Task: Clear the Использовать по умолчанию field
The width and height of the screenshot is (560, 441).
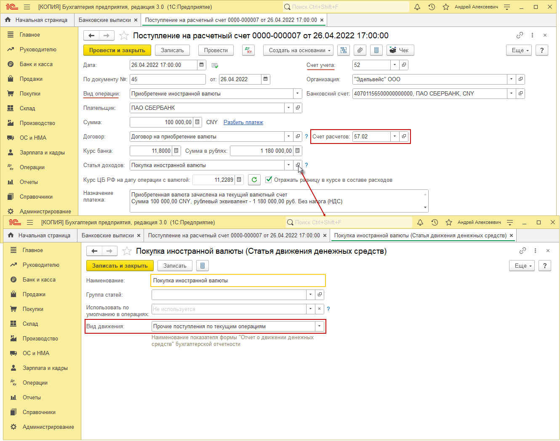Action: click(320, 309)
